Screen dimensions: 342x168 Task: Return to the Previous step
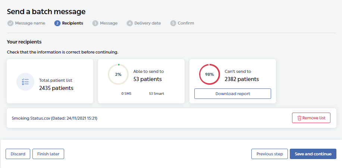[269, 154]
